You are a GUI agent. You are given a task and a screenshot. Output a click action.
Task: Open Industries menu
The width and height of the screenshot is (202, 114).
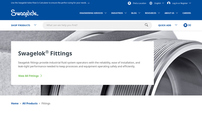117,13
